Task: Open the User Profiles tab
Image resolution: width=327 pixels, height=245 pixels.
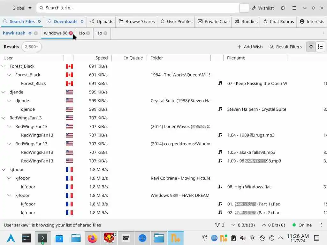Action: coord(176,21)
